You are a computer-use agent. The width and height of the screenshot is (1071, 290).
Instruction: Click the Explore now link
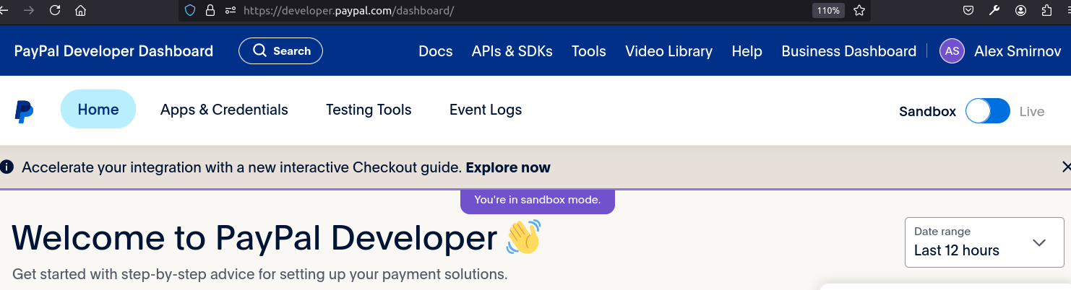(508, 167)
